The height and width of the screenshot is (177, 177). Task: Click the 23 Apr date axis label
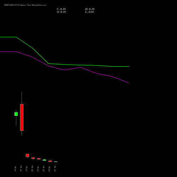point(49,169)
